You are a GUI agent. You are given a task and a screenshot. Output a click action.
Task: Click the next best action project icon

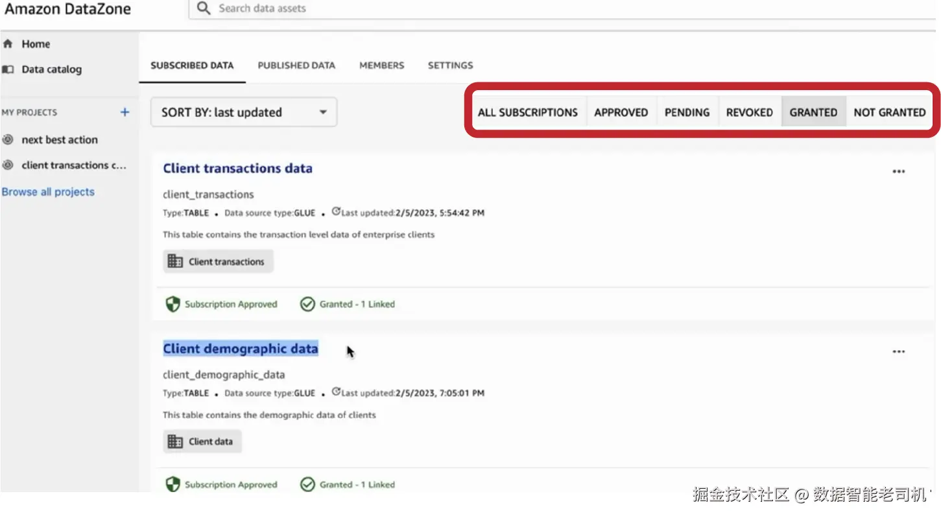pos(8,139)
